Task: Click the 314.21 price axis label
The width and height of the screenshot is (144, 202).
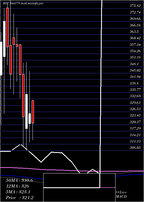Action: (x=135, y=135)
